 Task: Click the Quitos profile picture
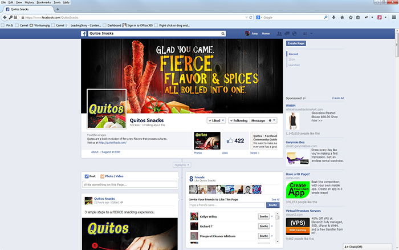107,109
